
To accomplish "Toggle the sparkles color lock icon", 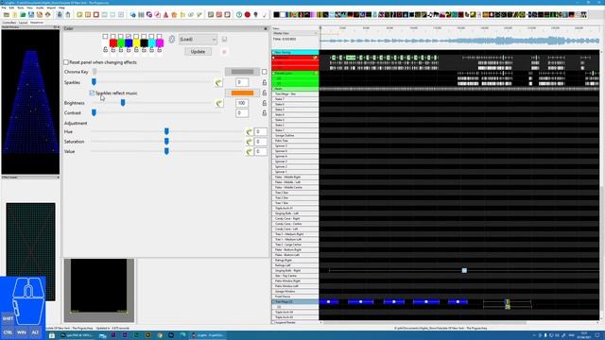I will pyautogui.click(x=265, y=93).
